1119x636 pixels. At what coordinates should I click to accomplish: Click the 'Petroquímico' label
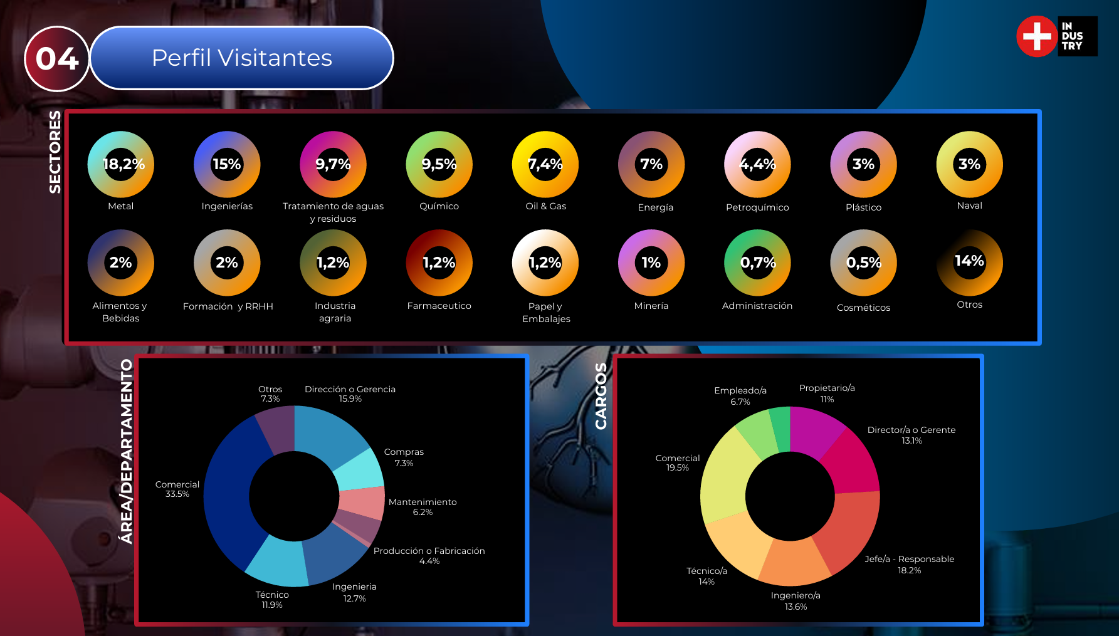[x=757, y=207]
